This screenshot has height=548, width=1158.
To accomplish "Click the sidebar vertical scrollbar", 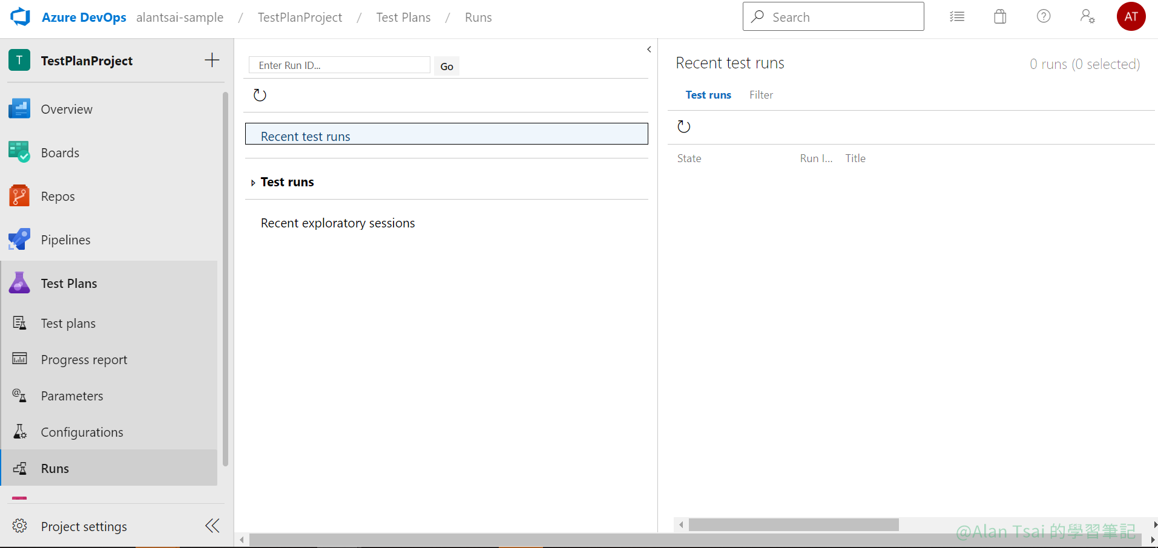I will [x=225, y=279].
